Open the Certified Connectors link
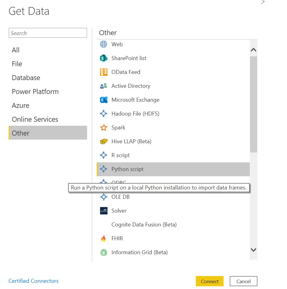Viewport: 287px width, 289px height. [34, 281]
